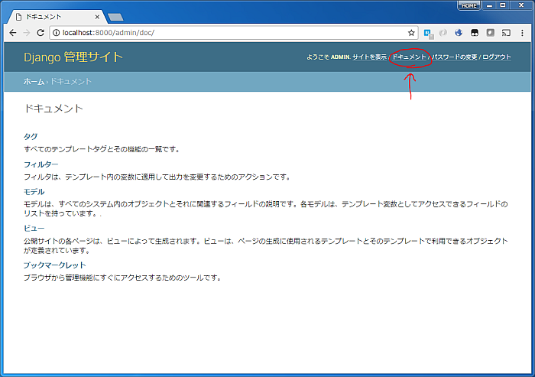Open Chrome's three-dot menu
535x377 pixels.
pos(522,33)
